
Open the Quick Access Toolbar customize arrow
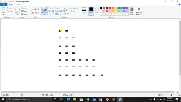14,2
